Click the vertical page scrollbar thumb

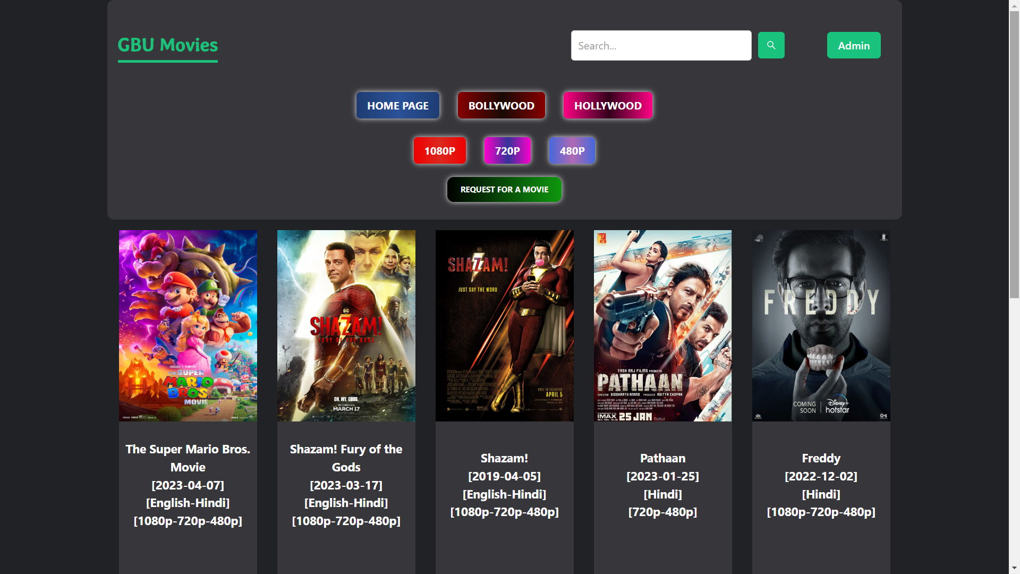pos(1014,154)
